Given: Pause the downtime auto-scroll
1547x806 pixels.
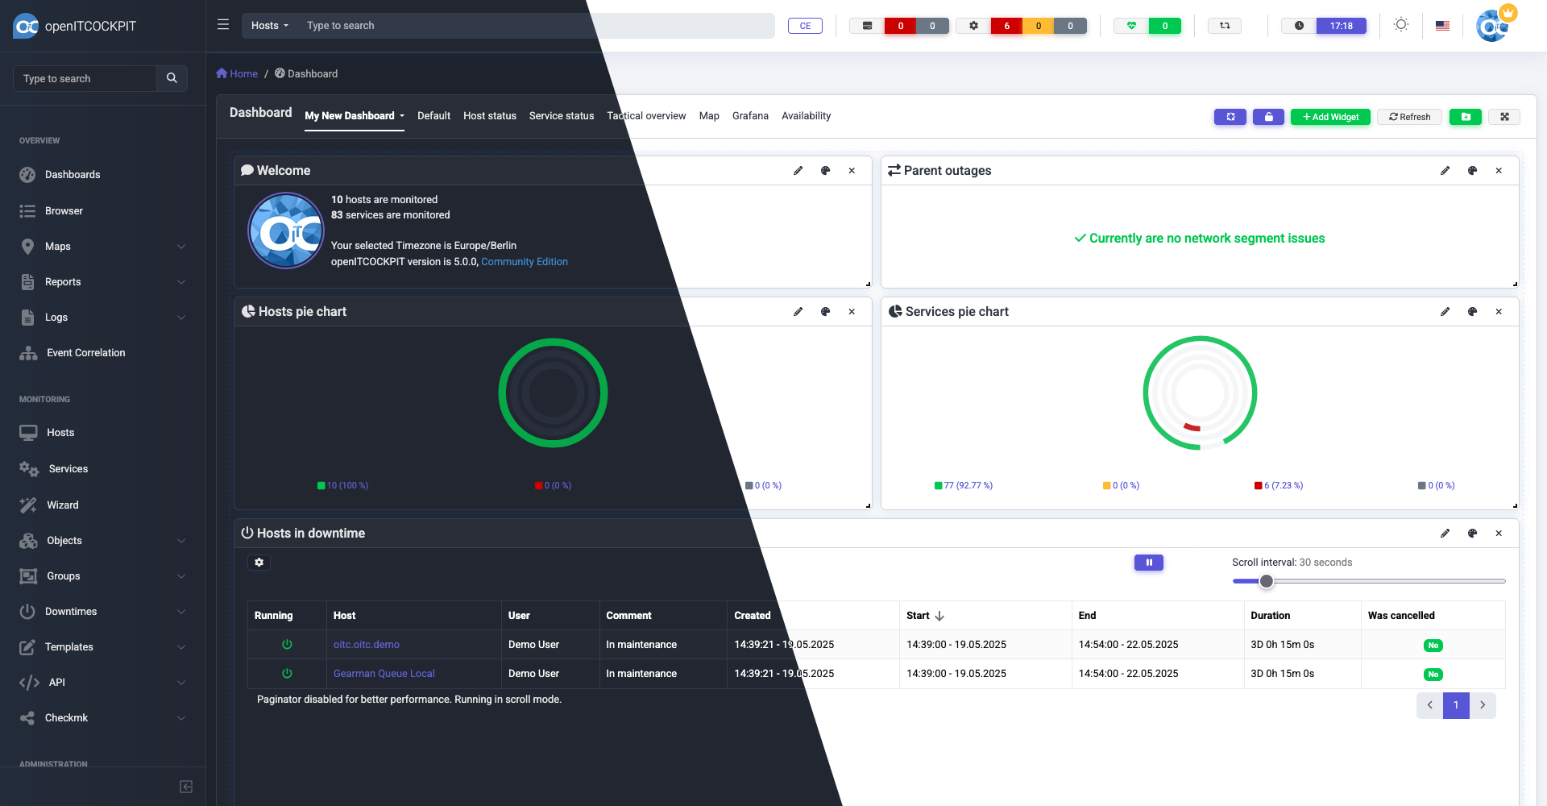Looking at the screenshot, I should coord(1149,563).
